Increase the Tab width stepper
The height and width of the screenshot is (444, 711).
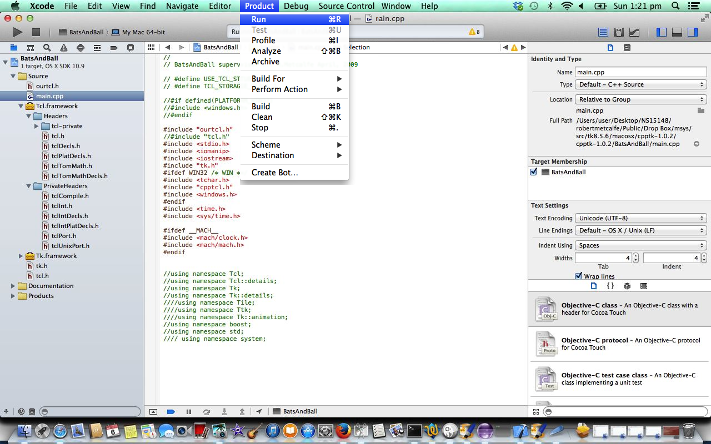635,256
